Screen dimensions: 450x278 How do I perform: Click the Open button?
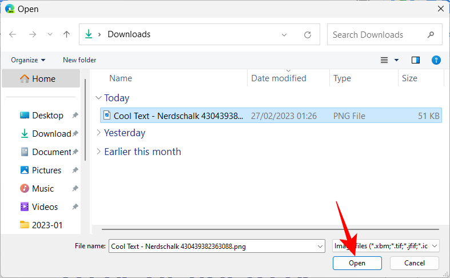pos(357,263)
